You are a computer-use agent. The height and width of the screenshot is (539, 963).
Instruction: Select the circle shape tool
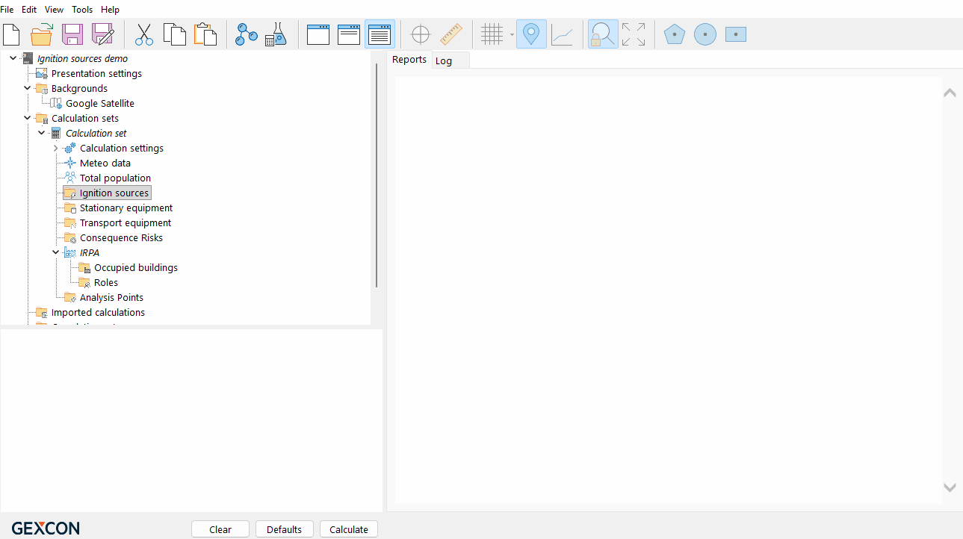[705, 34]
